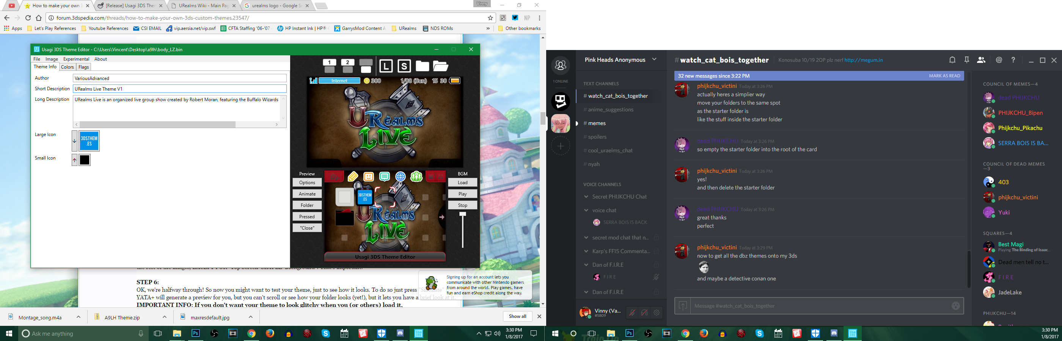Click the up arrow beside Small Icon
Viewport: 1062px width, 341px height.
pos(74,160)
